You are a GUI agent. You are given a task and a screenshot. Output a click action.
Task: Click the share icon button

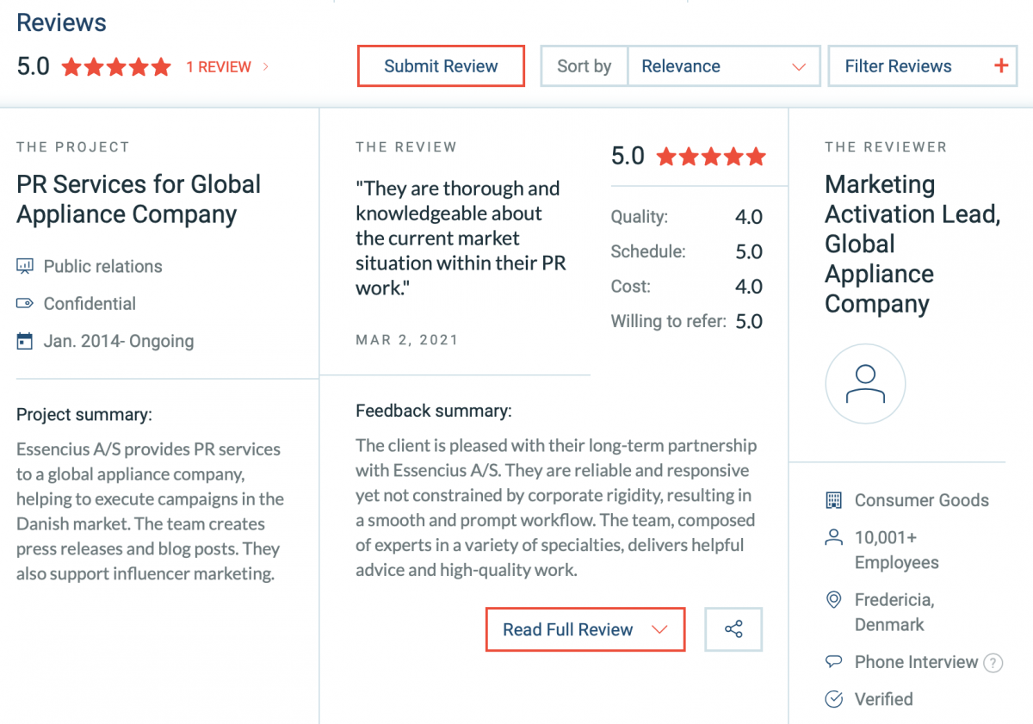tap(733, 629)
